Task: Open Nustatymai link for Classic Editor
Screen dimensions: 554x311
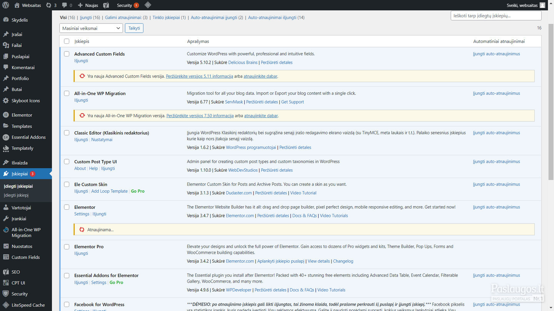Action: tap(102, 140)
